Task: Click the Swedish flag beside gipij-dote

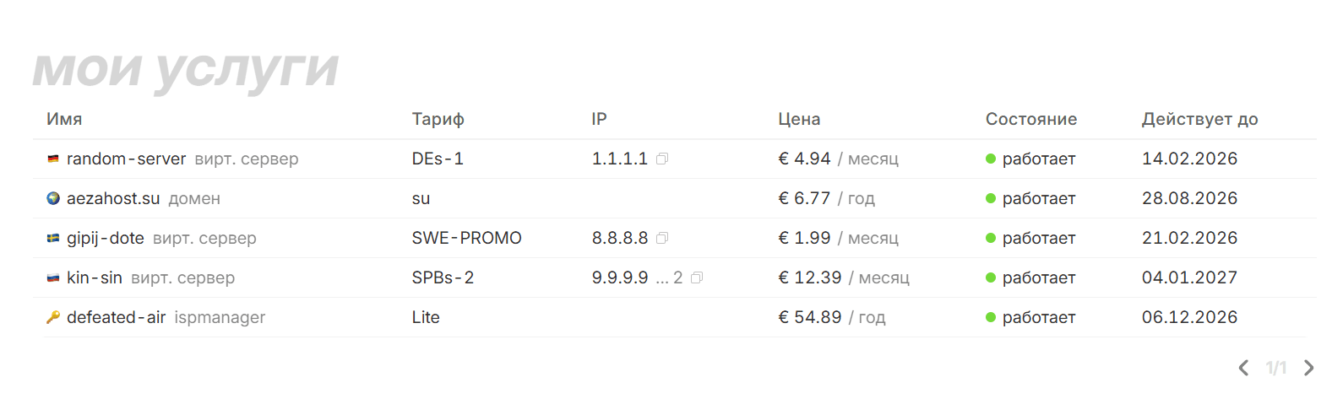Action: click(x=53, y=238)
